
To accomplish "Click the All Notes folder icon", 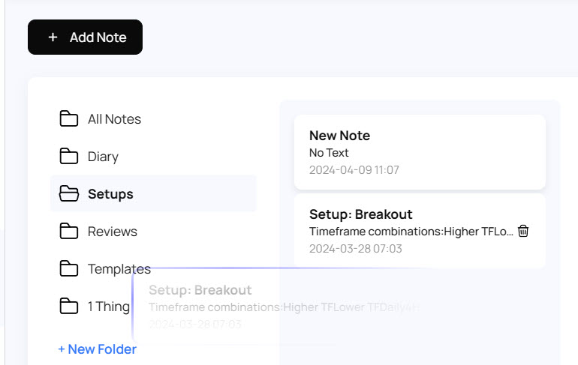I will pos(69,119).
